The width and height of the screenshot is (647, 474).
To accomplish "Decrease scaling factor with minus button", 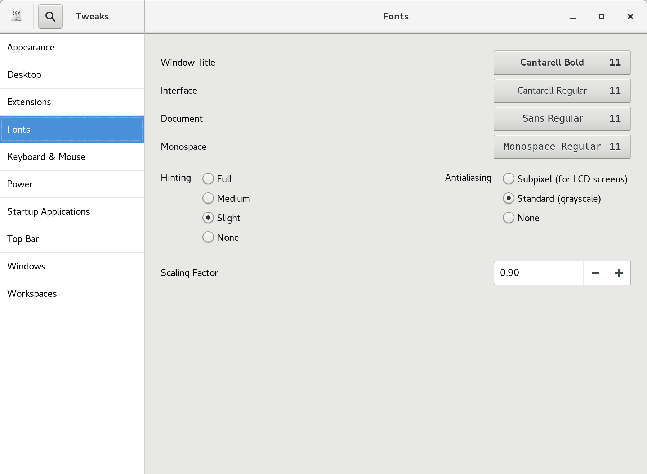I will pos(595,273).
